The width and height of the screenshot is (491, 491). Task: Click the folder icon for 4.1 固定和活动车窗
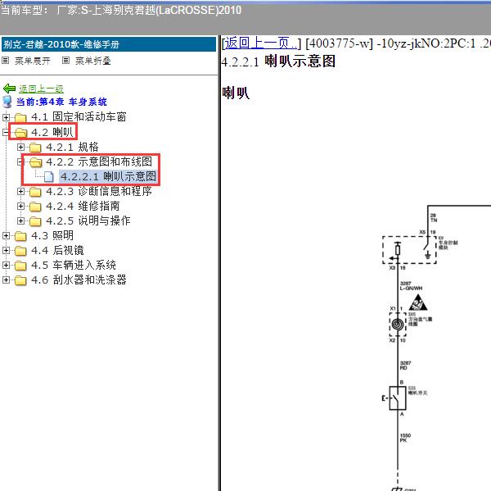[x=20, y=118]
